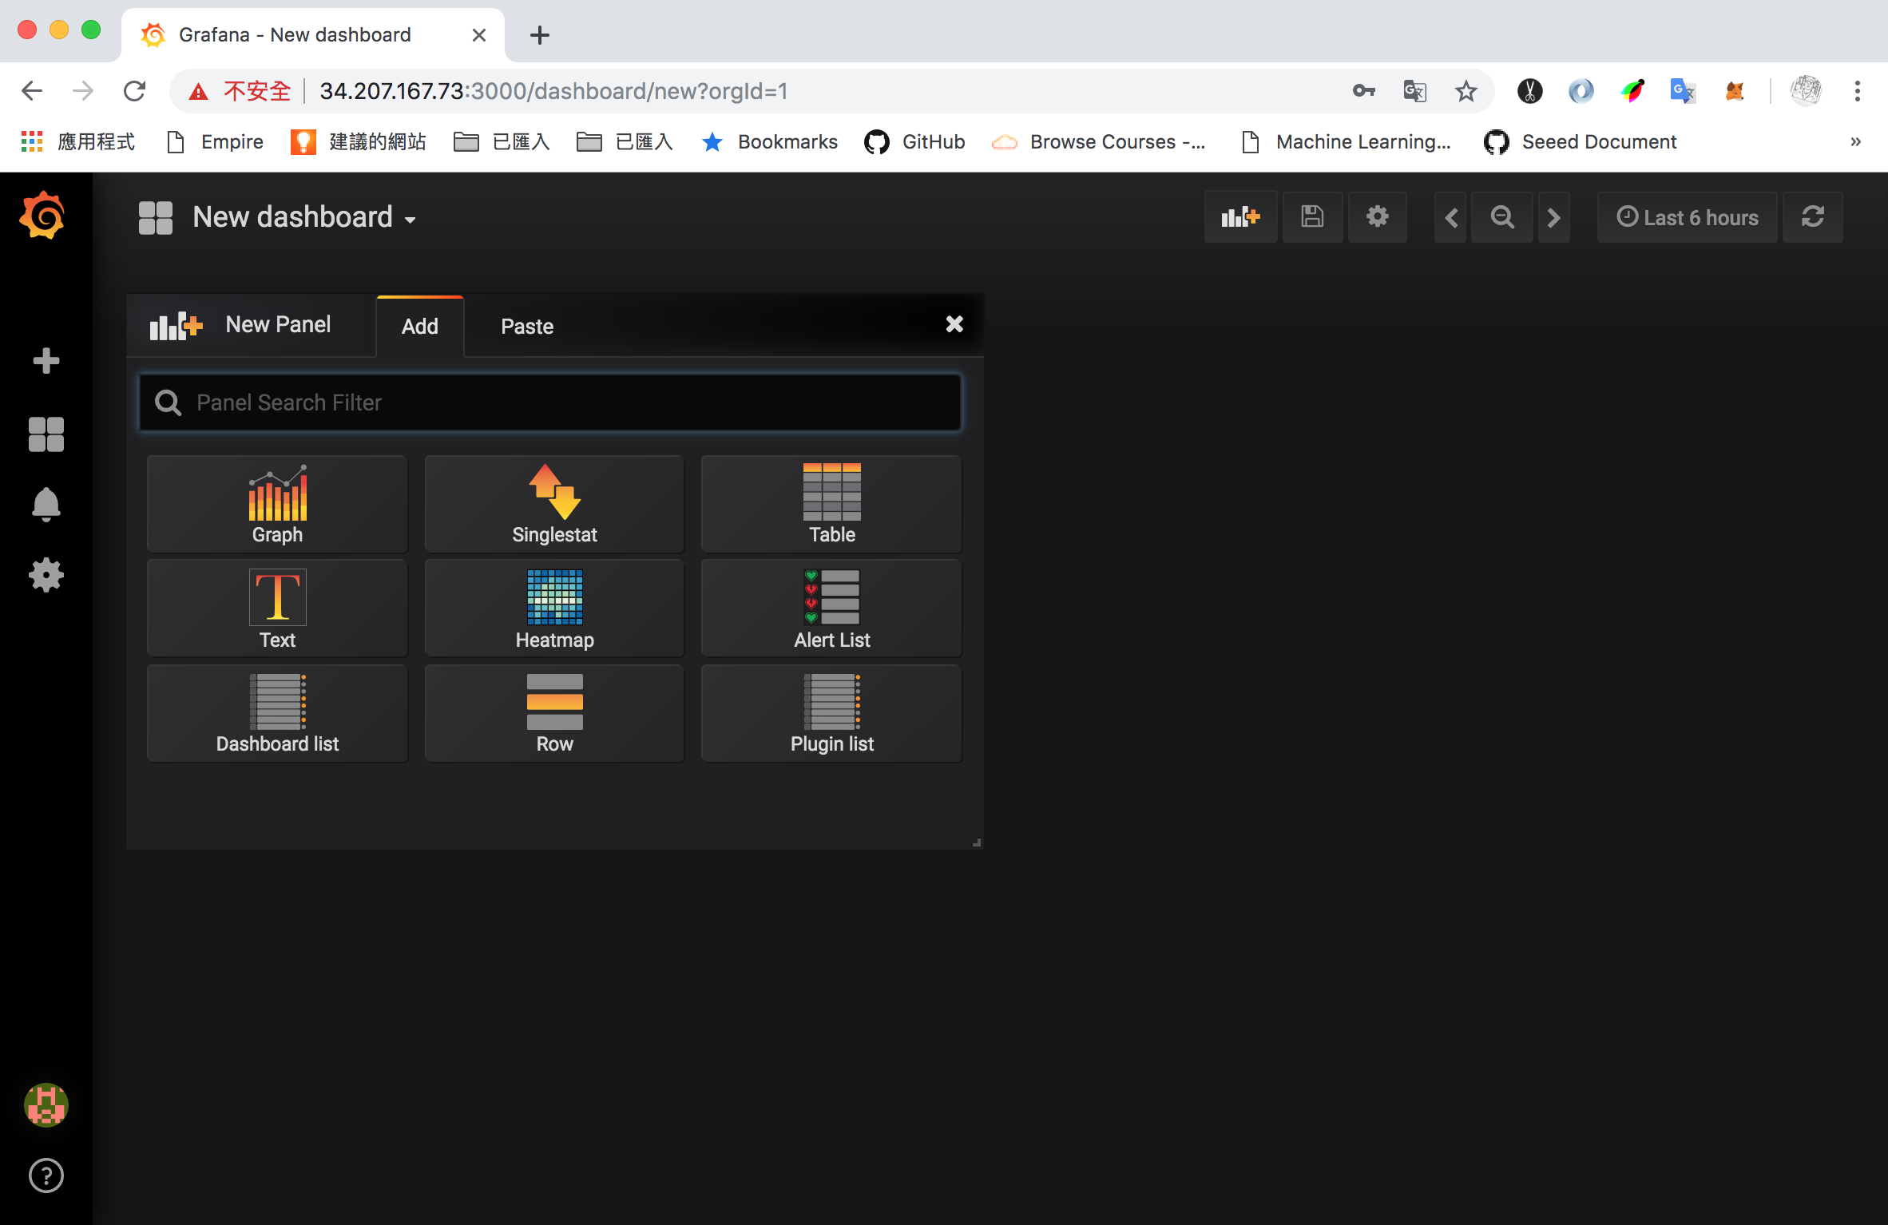1888x1225 pixels.
Task: Save the dashboard with disk icon
Action: pos(1312,217)
